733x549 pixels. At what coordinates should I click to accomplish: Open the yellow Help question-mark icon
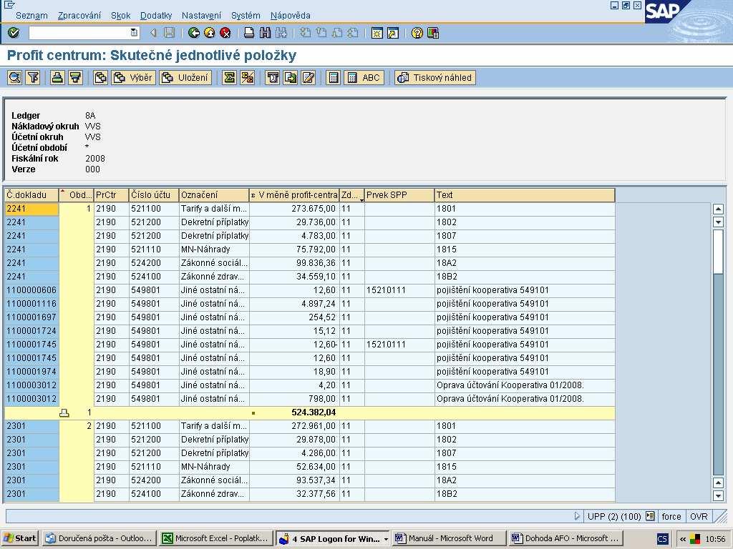pos(417,33)
